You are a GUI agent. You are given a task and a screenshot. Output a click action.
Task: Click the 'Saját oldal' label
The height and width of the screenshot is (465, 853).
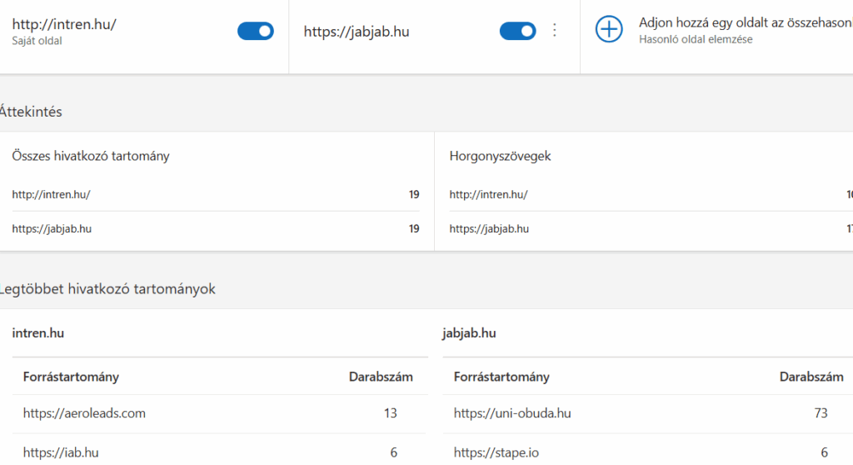[x=37, y=41]
